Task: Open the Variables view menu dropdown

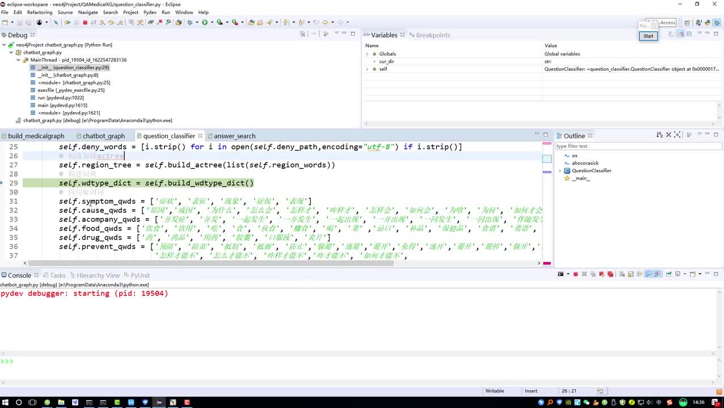Action: coord(700,33)
